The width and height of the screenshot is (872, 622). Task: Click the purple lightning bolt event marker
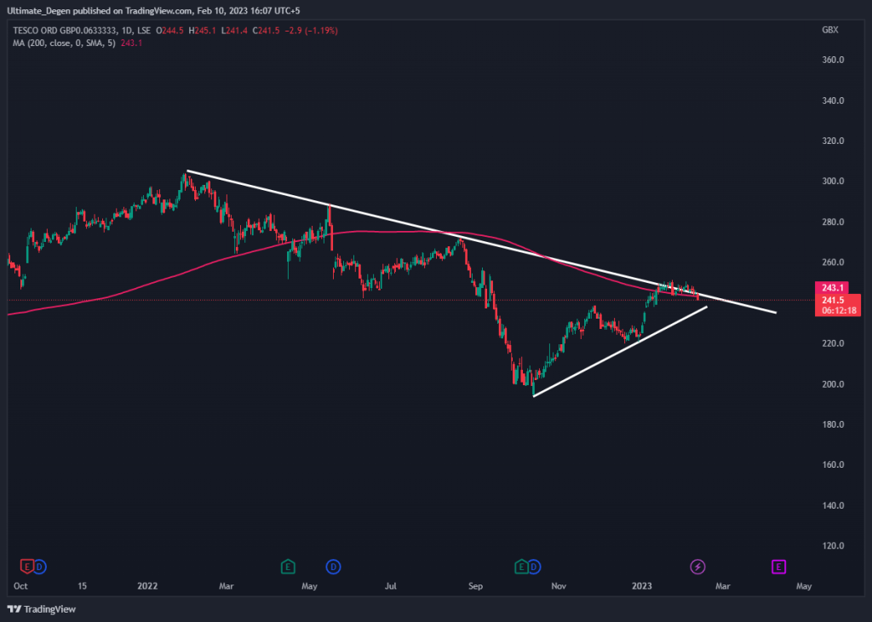[697, 567]
